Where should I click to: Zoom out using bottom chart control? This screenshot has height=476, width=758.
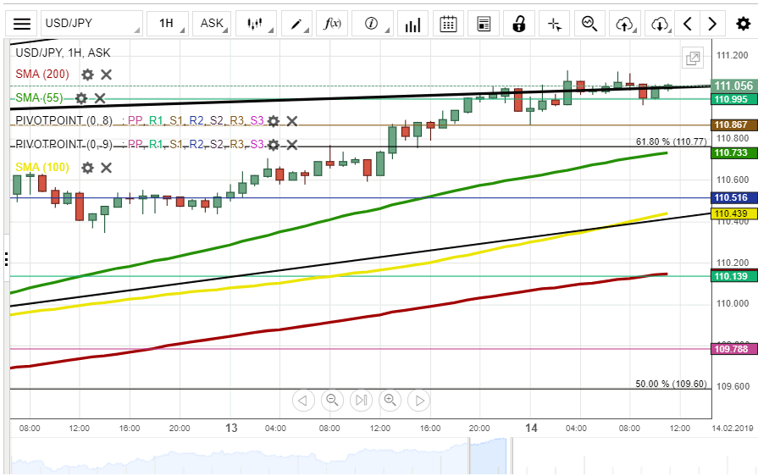pyautogui.click(x=332, y=400)
